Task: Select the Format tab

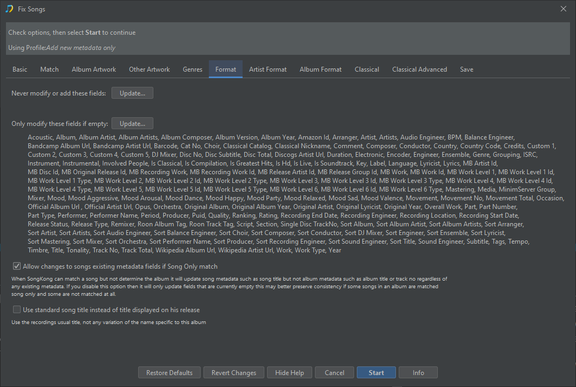Action: 226,69
